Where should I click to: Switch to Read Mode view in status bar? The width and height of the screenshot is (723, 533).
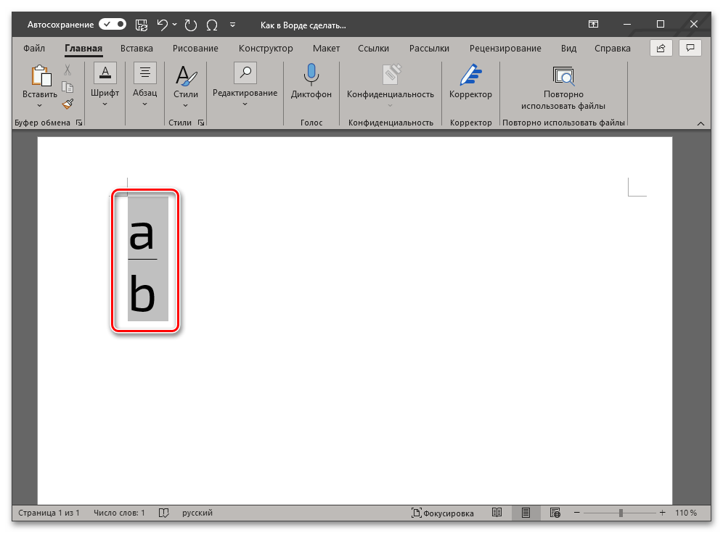point(497,513)
